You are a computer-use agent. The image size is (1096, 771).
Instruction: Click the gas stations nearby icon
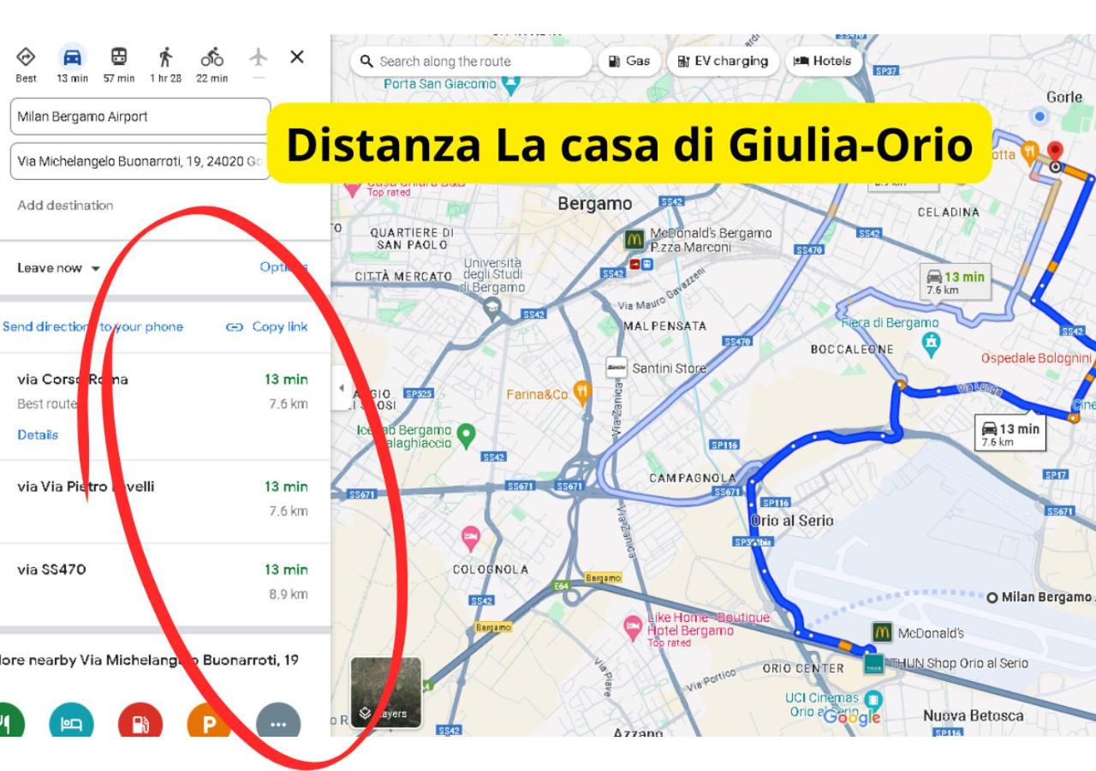pyautogui.click(x=140, y=722)
